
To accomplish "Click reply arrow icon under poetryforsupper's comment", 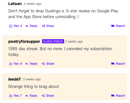I will [x=27, y=64].
